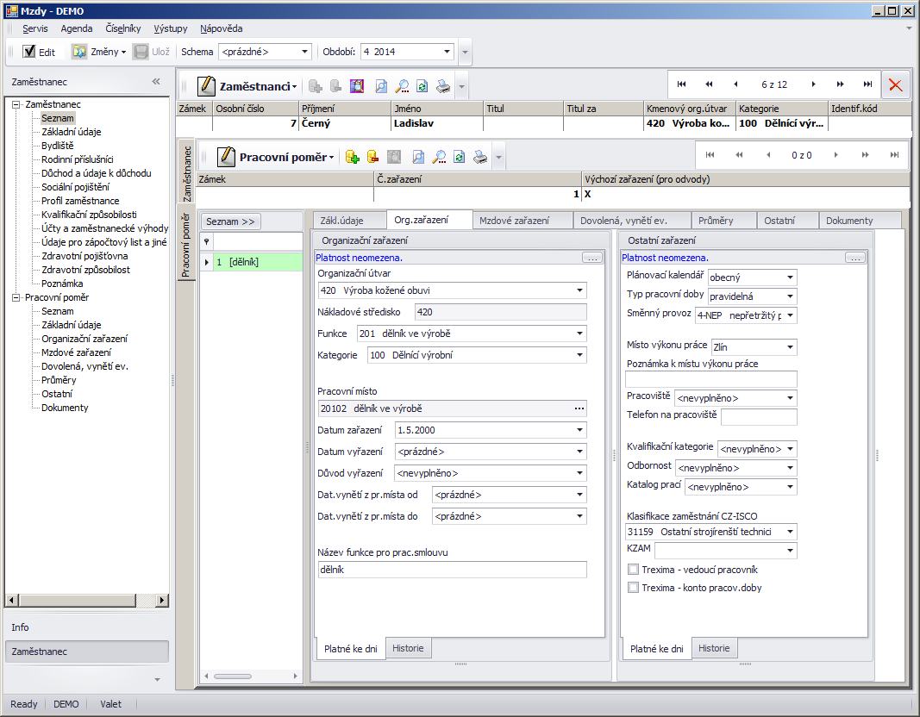Image resolution: width=920 pixels, height=717 pixels.
Task: Click the red X close icon
Action: click(x=896, y=84)
